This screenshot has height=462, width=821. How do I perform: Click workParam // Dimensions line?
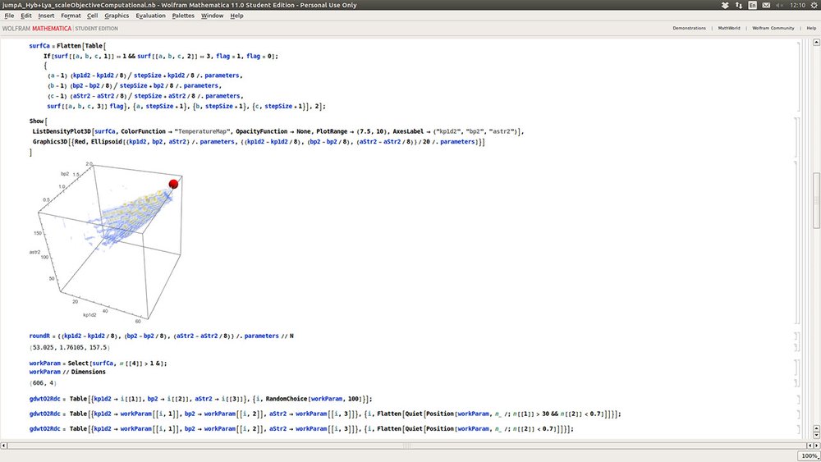pos(67,372)
